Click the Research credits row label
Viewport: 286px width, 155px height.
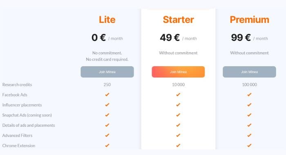17,85
